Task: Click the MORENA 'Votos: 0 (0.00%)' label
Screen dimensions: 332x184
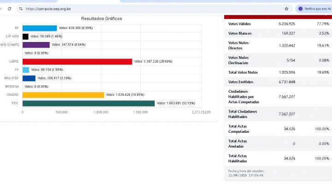Action: [x=36, y=86]
